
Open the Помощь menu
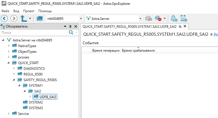[45, 11]
